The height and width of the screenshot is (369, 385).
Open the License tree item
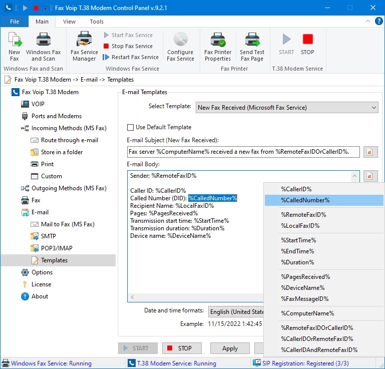pyautogui.click(x=37, y=284)
